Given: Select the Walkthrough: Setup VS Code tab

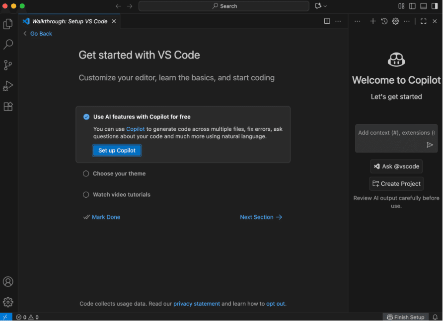Looking at the screenshot, I should 70,21.
